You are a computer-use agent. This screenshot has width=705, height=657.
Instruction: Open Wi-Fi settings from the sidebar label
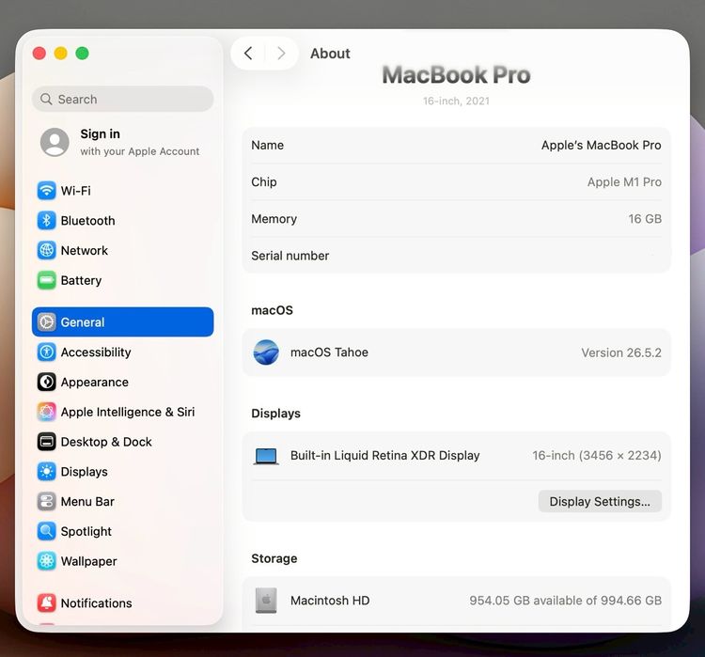coord(75,191)
